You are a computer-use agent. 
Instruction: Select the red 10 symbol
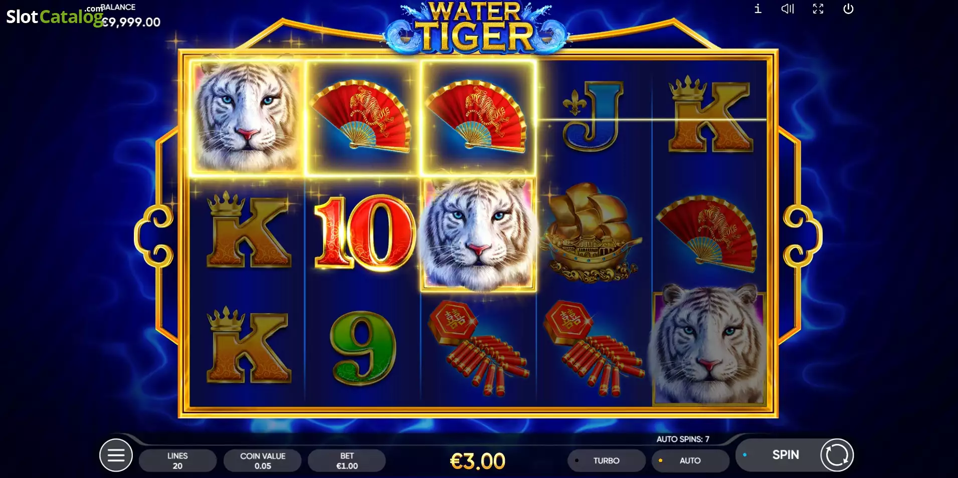(x=364, y=233)
